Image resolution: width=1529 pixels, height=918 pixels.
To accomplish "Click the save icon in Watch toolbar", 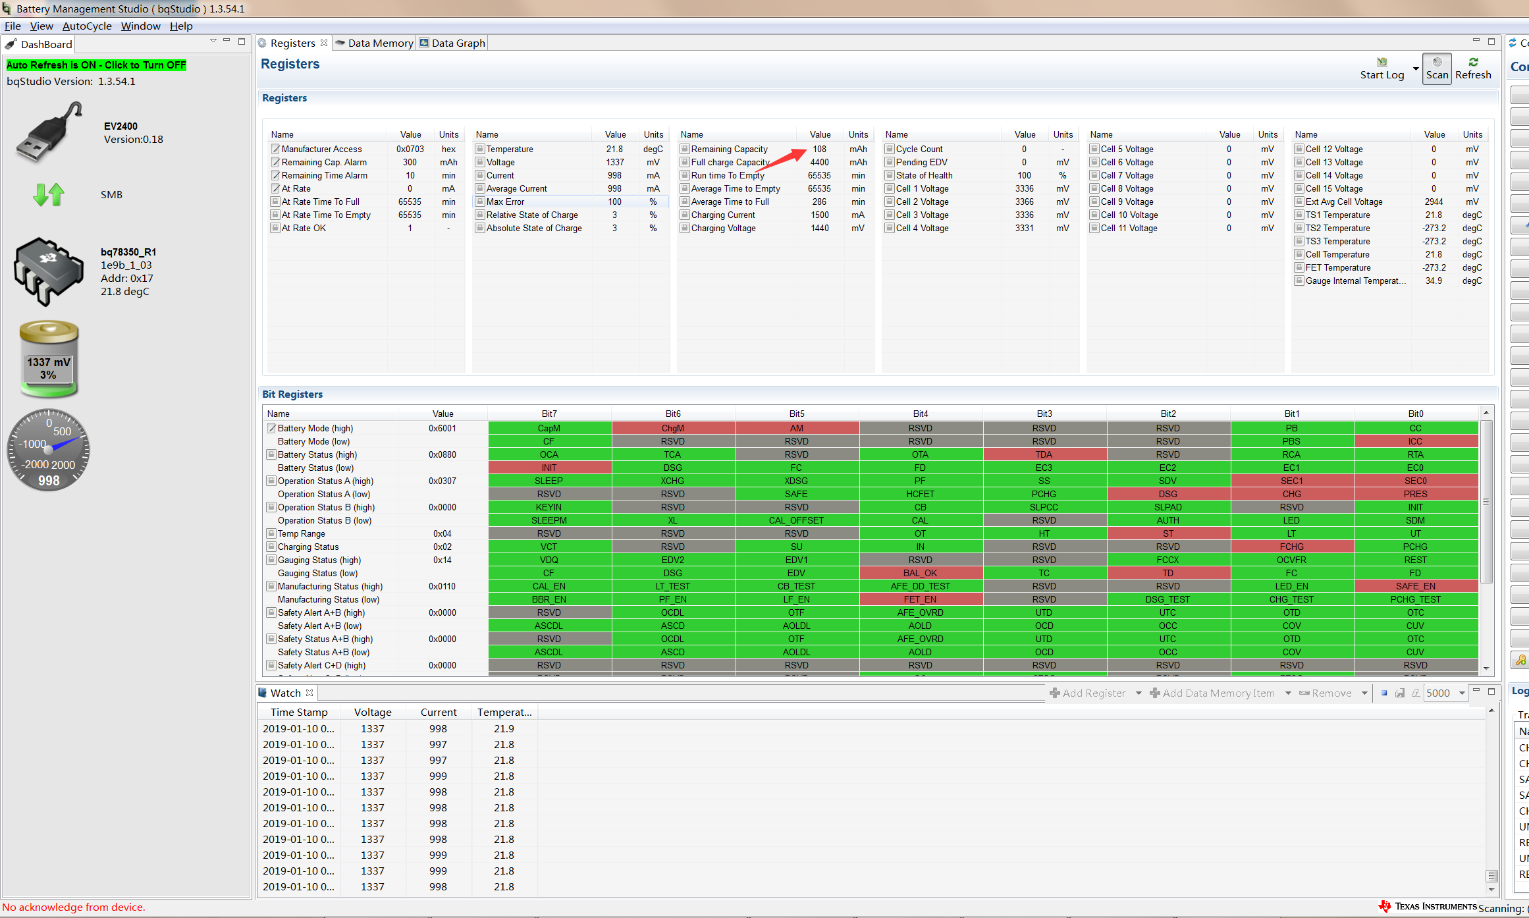I will pyautogui.click(x=1400, y=693).
